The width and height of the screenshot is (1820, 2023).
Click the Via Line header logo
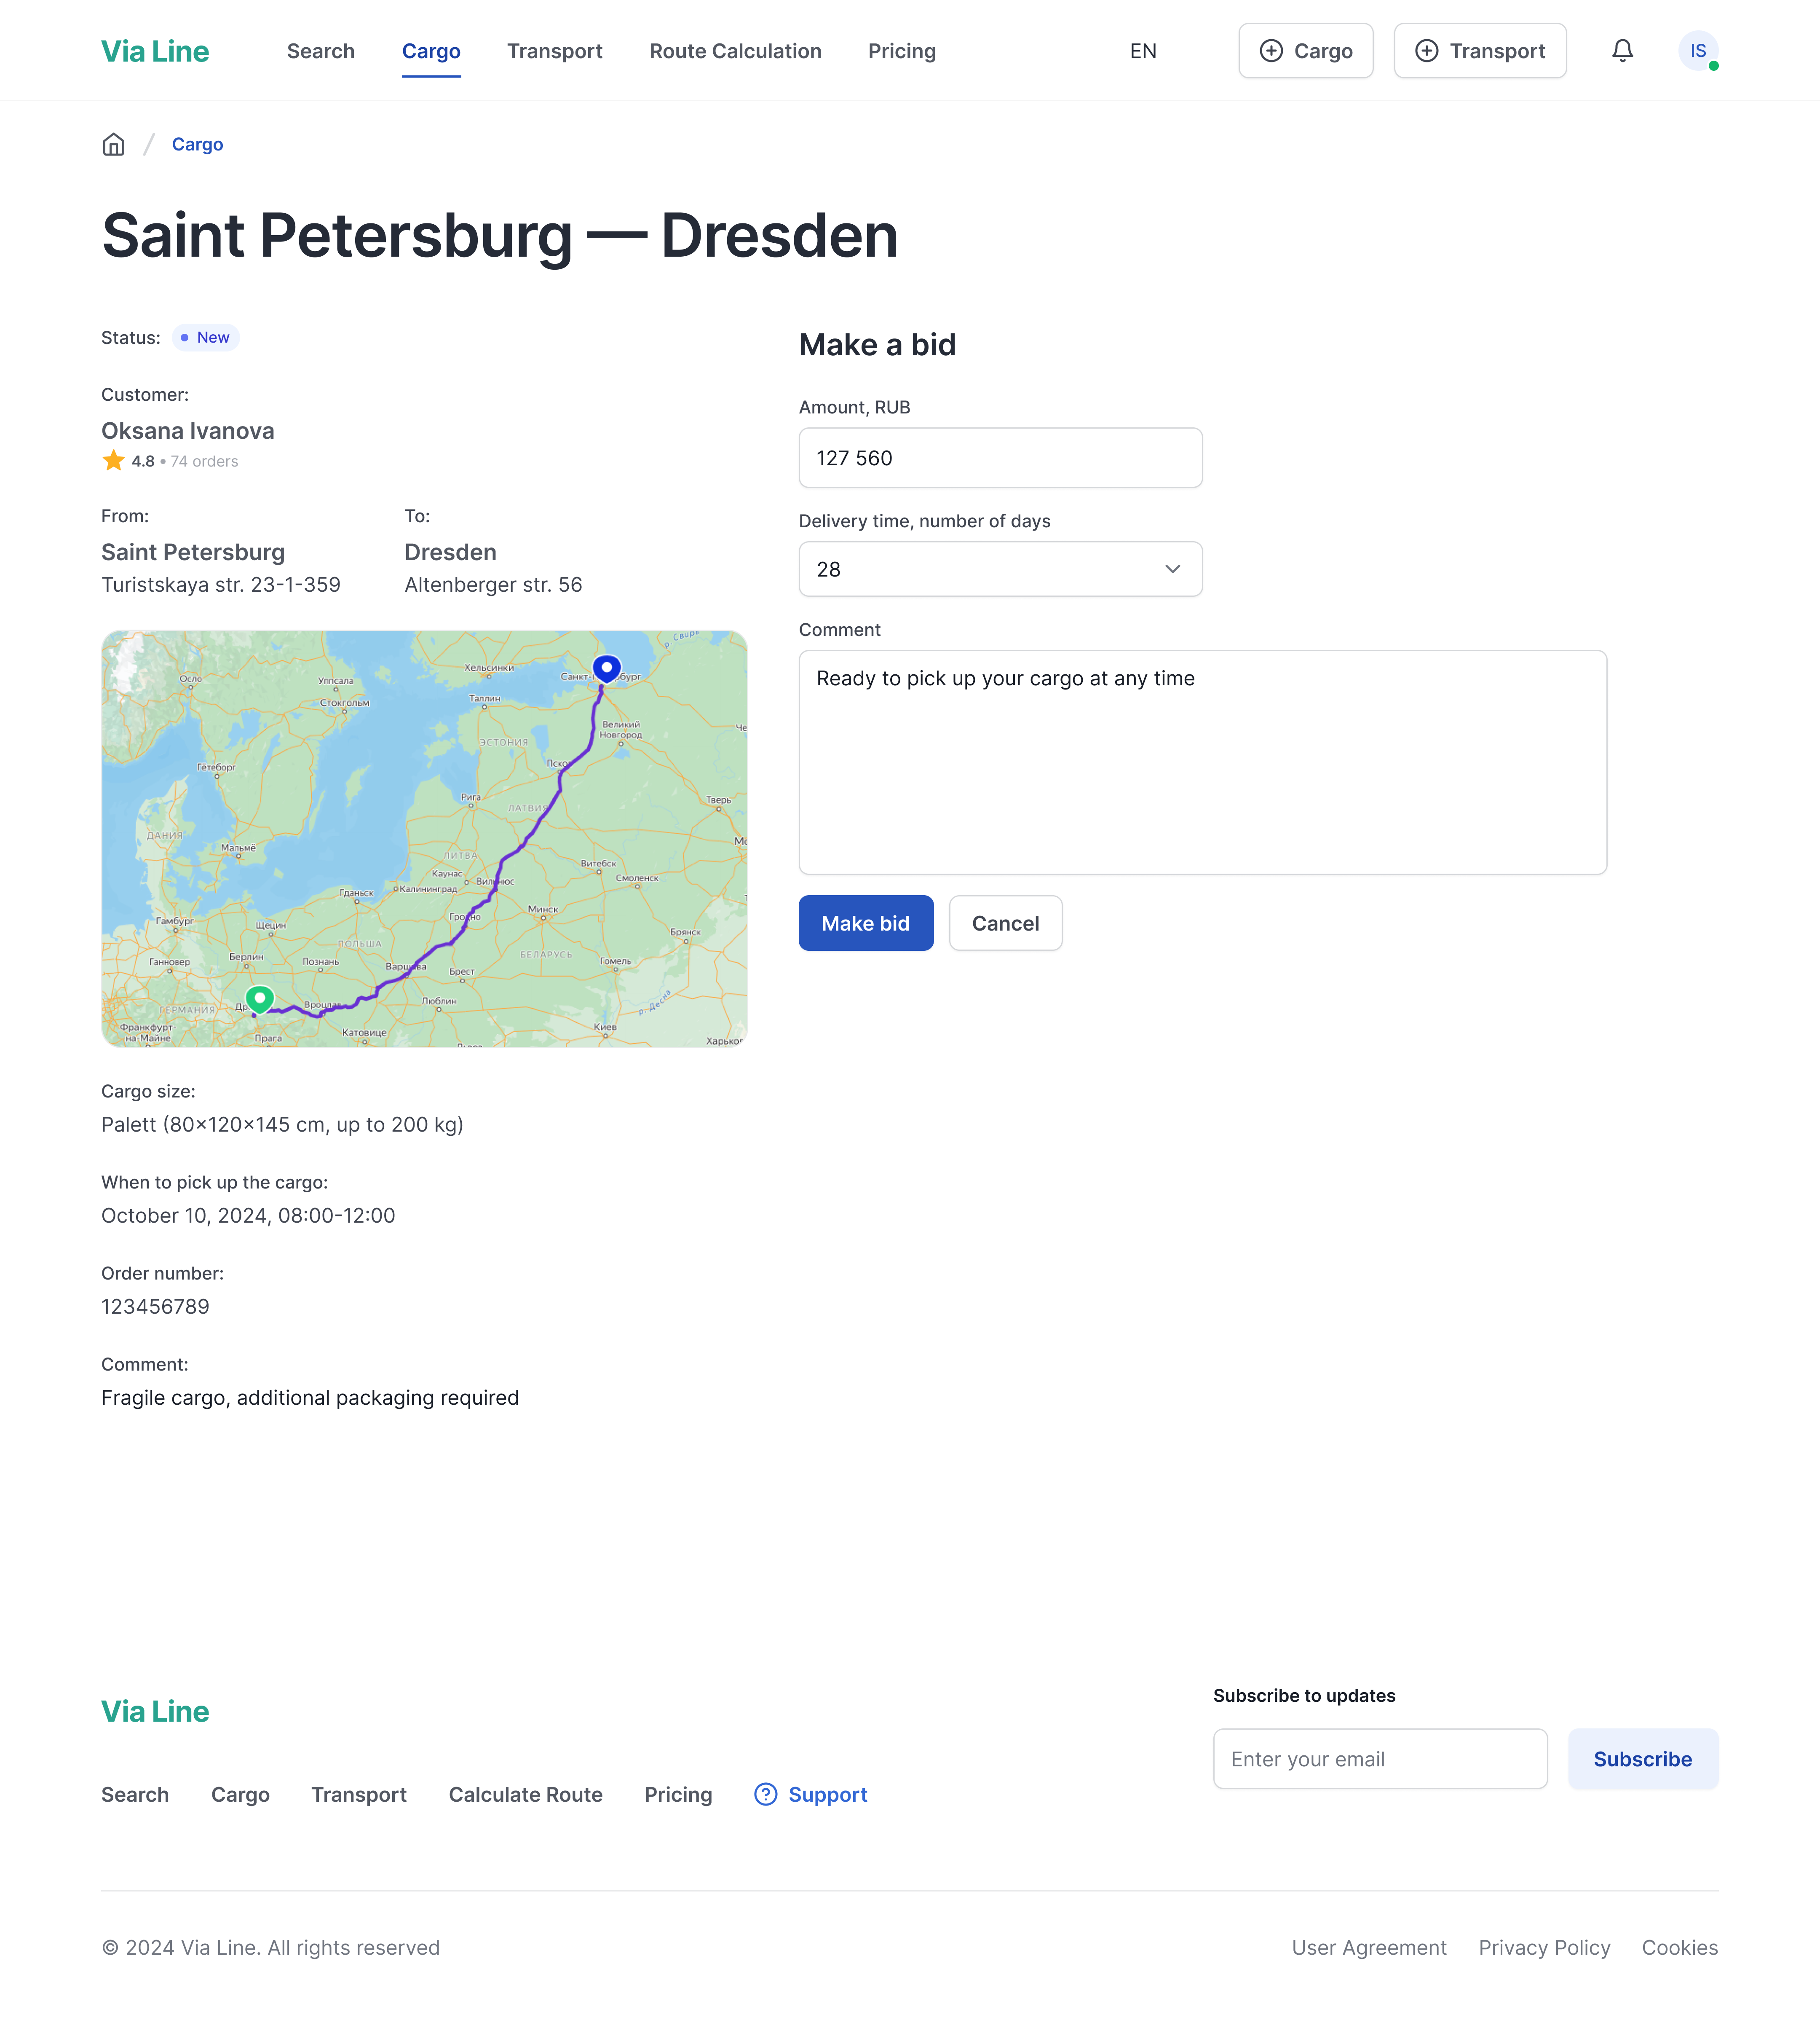155,51
